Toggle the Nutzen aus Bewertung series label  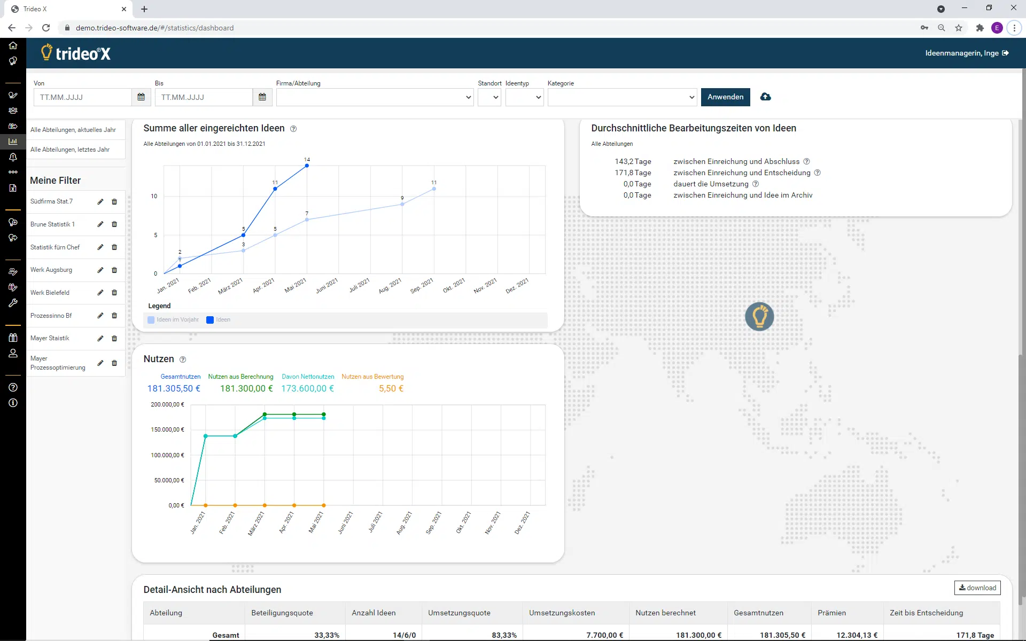pyautogui.click(x=372, y=377)
